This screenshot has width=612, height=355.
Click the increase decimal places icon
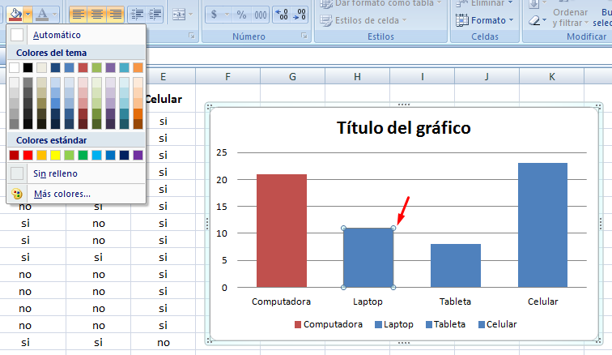tap(283, 15)
